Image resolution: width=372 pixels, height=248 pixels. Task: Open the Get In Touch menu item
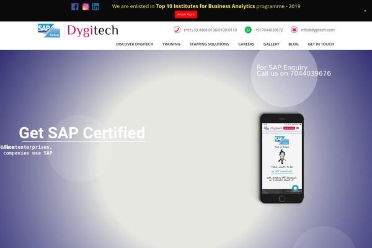(321, 44)
